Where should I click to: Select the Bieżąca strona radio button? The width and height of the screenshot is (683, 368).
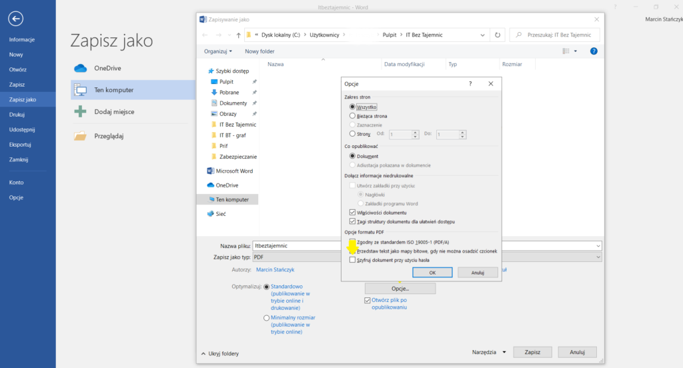(353, 116)
